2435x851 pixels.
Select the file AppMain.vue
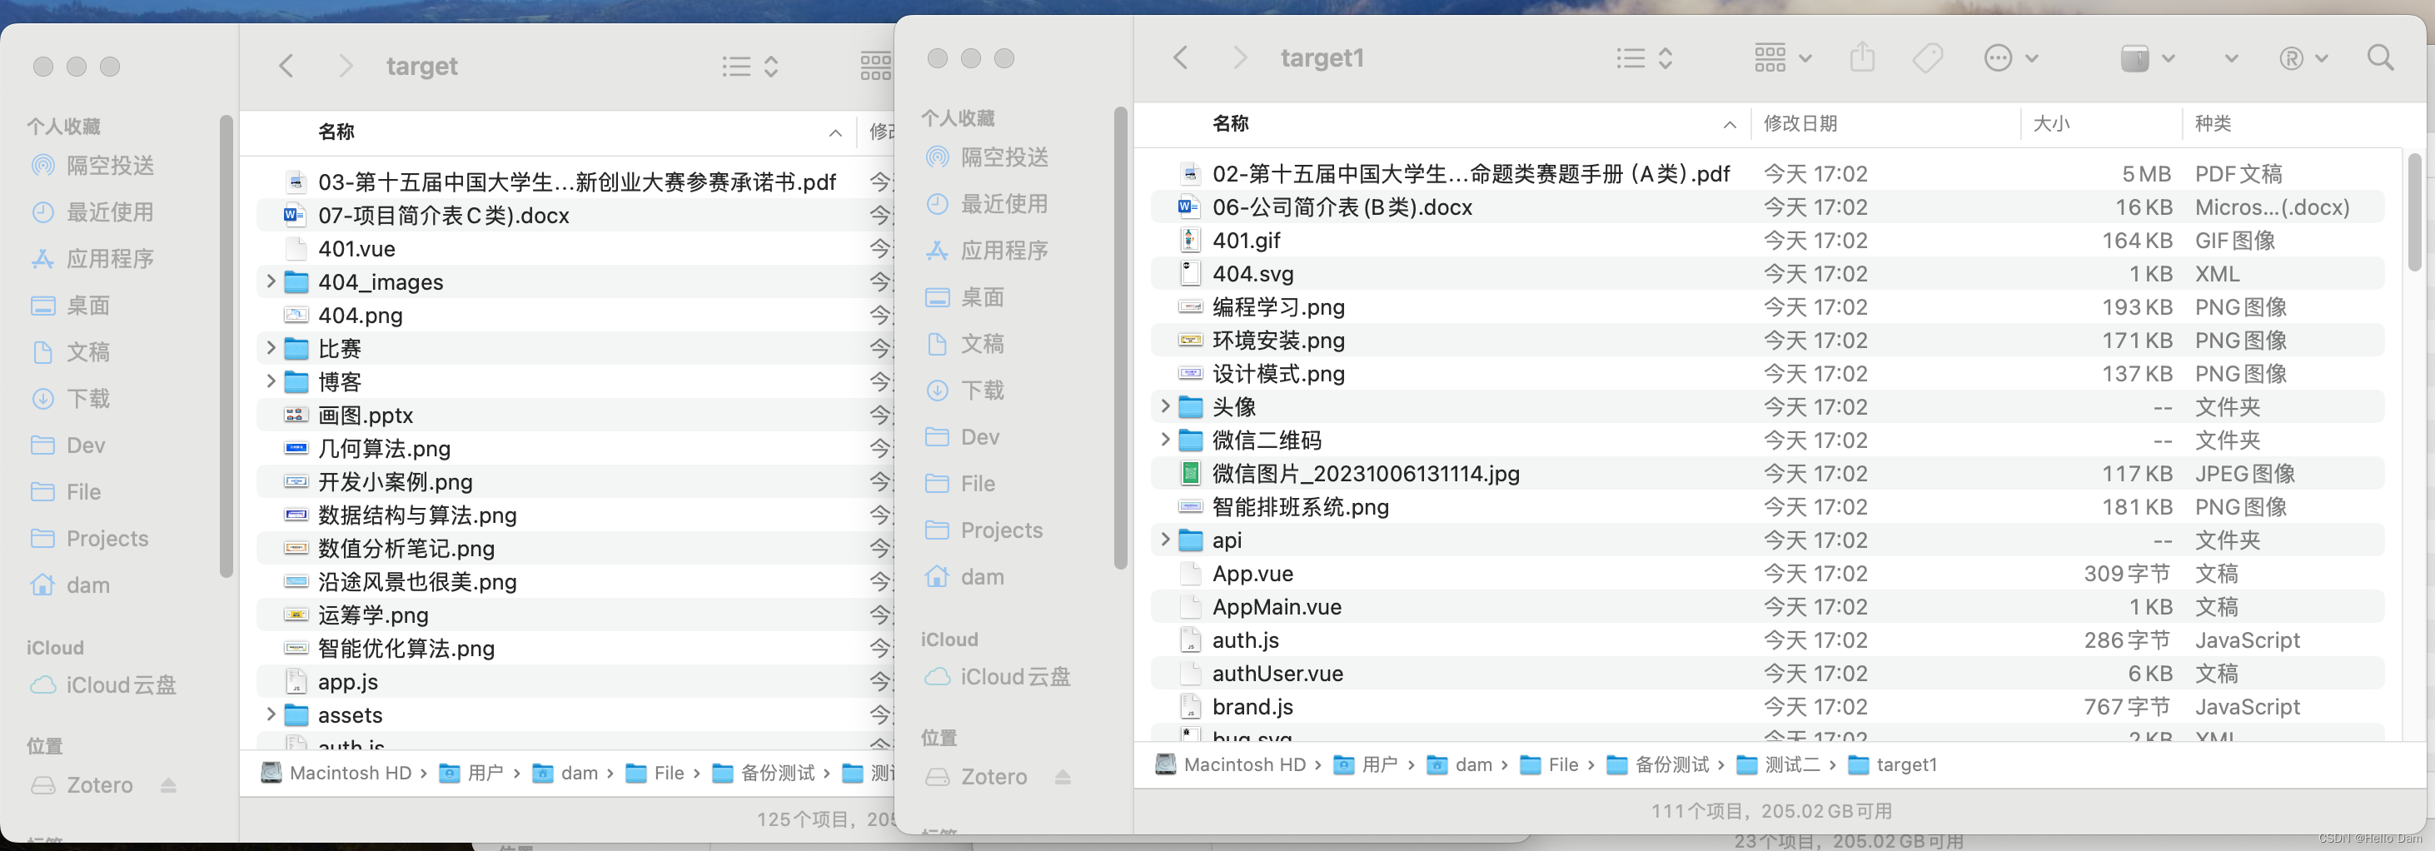click(x=1766, y=607)
